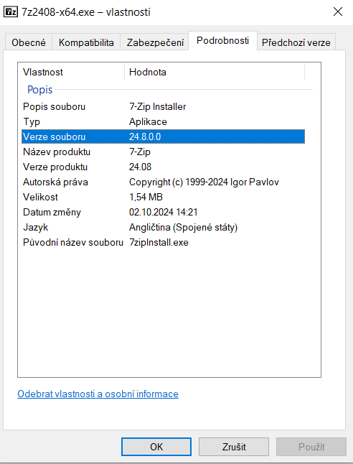Click the Zrušit button
The width and height of the screenshot is (353, 464).
tap(234, 447)
